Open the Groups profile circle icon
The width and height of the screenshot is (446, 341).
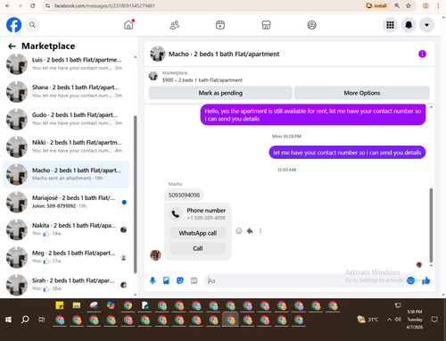point(311,25)
